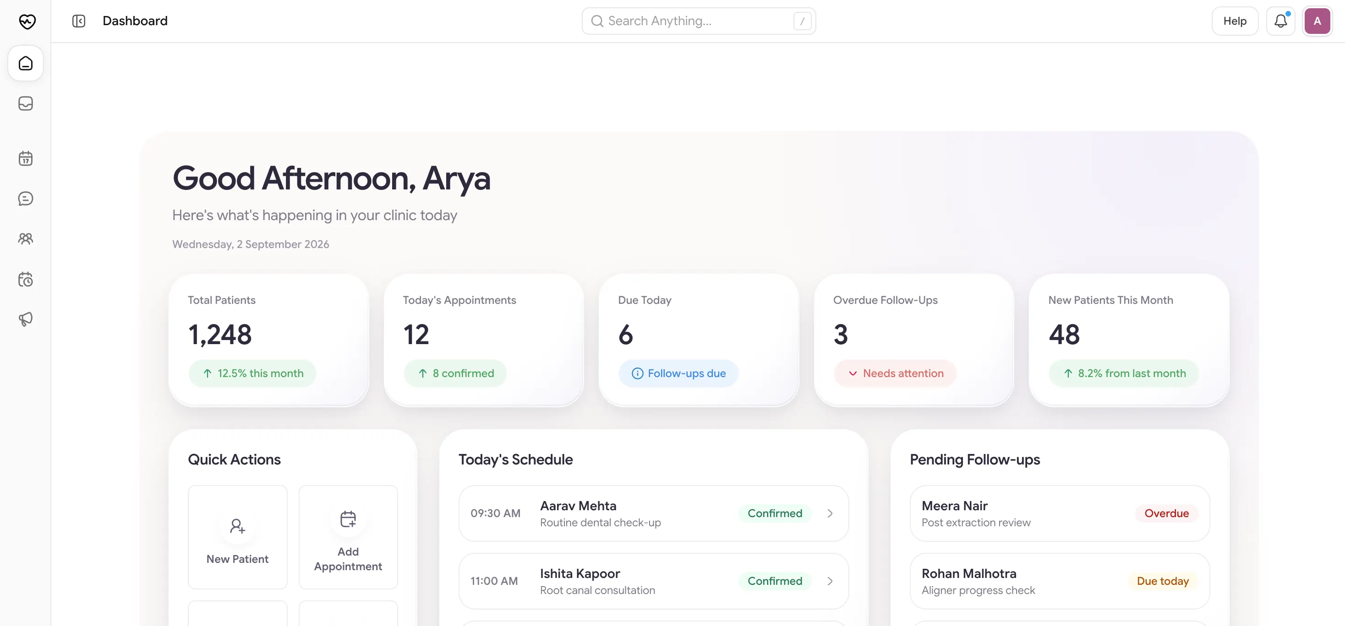
Task: Open the New Patients This Month card
Action: tap(1129, 340)
